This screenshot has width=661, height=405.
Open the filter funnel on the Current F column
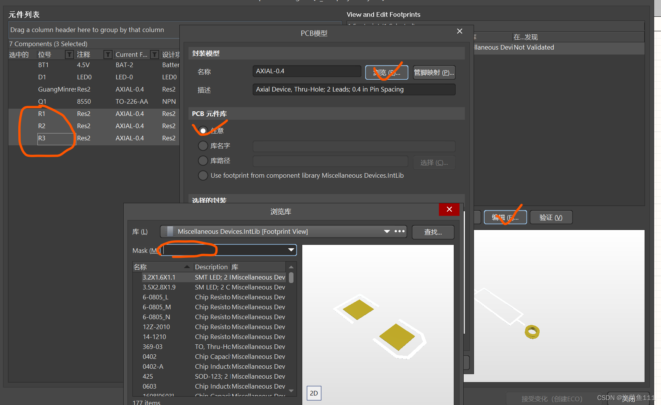click(154, 55)
